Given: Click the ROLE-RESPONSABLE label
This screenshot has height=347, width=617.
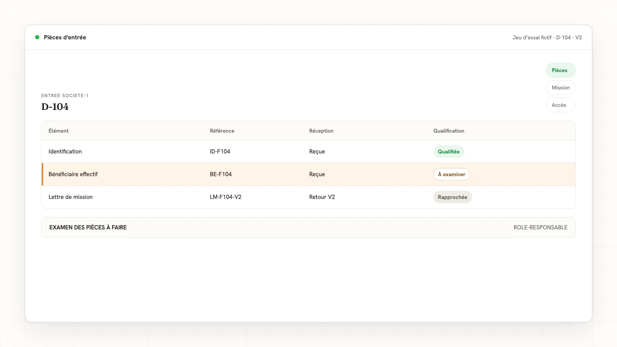Looking at the screenshot, I should pyautogui.click(x=540, y=227).
